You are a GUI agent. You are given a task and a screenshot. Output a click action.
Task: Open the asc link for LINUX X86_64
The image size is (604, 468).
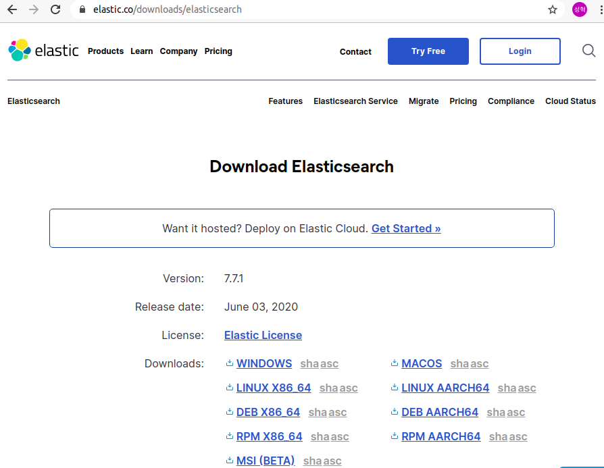(349, 388)
